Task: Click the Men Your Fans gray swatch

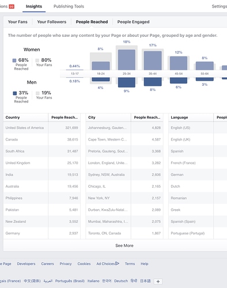Action: [38, 93]
